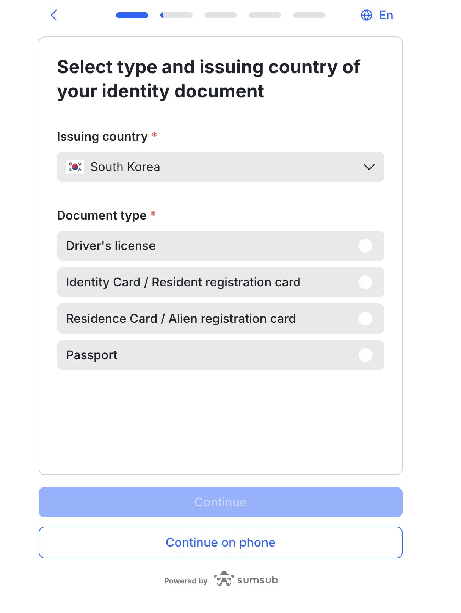Select the Driver's license radio button
461x613 pixels.
point(365,246)
